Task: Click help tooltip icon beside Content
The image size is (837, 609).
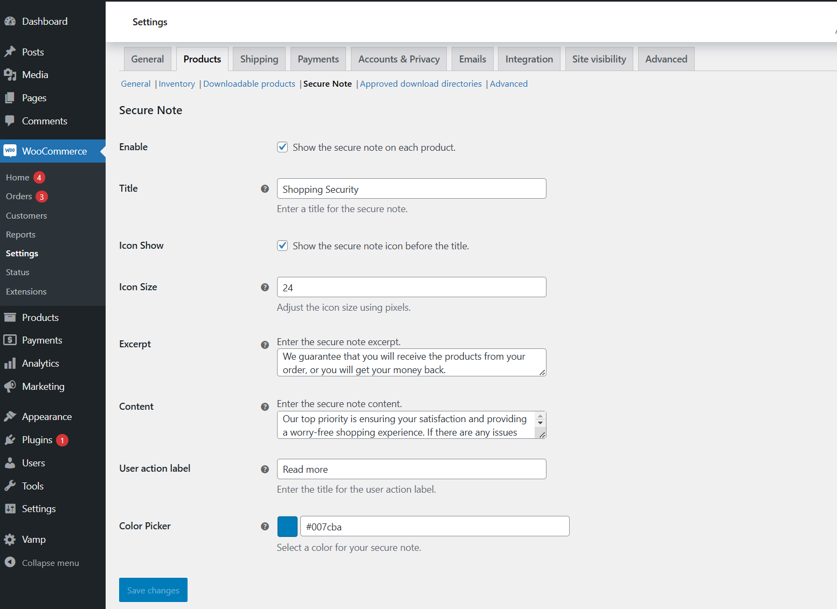Action: point(265,407)
